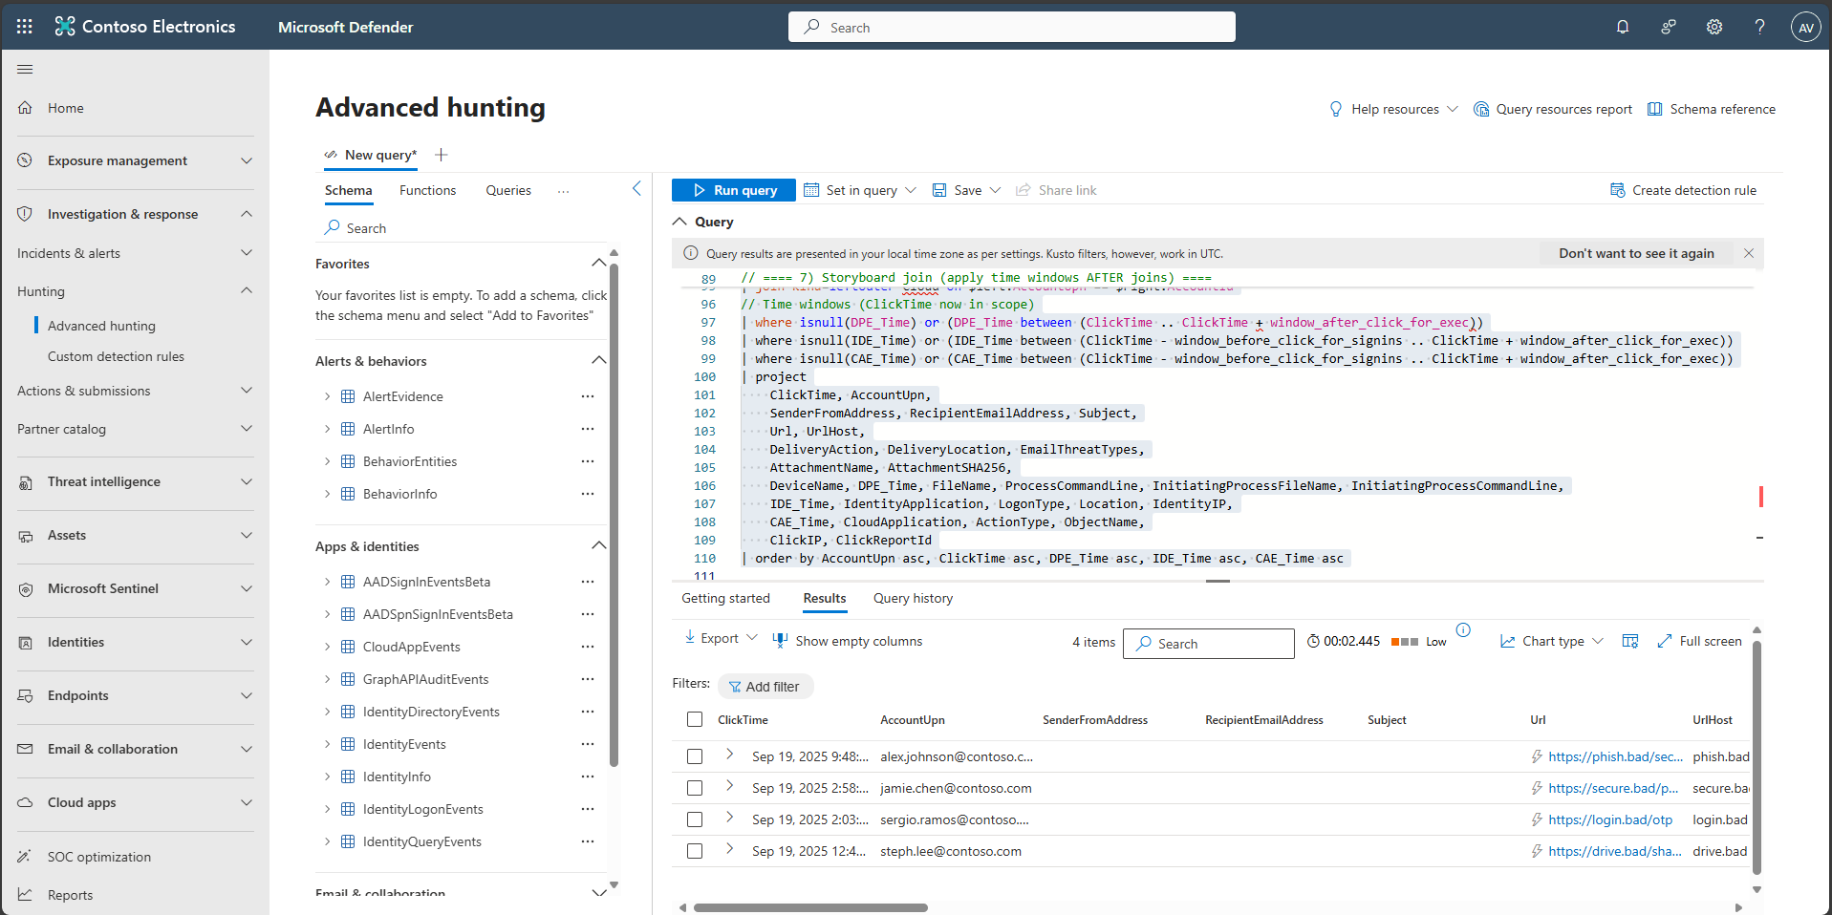
Task: Click the Create detection rule icon
Action: [x=1618, y=190]
